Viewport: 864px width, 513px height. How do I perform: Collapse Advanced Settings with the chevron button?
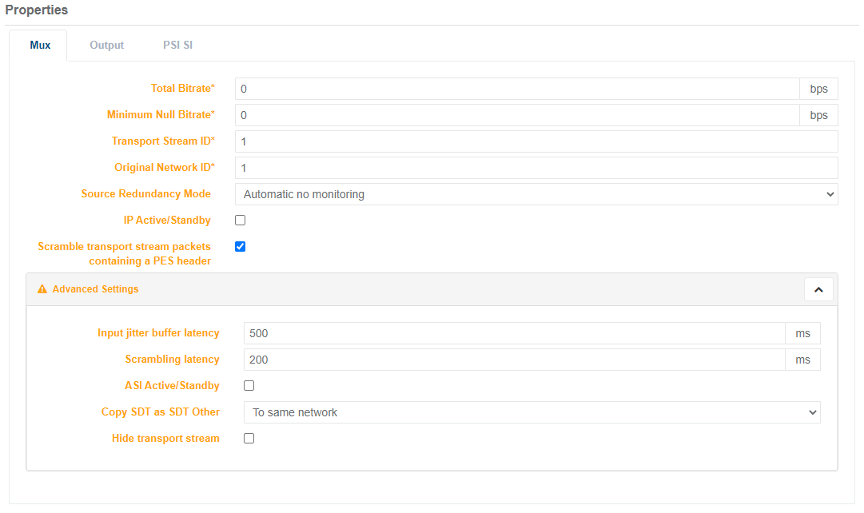pyautogui.click(x=818, y=289)
